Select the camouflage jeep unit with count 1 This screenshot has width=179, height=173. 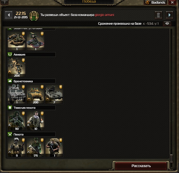click(x=17, y=94)
